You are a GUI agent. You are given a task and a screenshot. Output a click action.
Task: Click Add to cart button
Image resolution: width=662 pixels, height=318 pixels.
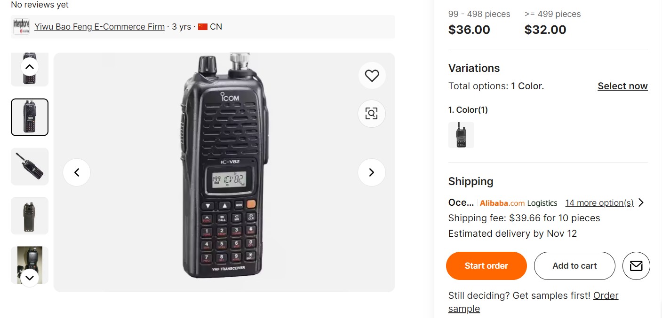(574, 266)
